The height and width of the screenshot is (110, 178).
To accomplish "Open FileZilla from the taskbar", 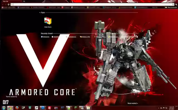I will pos(50,108).
